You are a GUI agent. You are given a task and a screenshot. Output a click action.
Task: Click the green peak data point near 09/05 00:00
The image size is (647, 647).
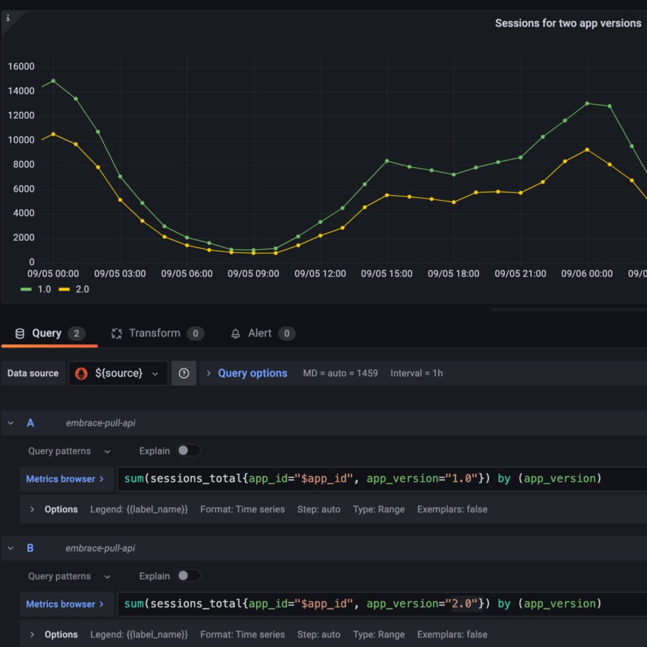[x=53, y=81]
